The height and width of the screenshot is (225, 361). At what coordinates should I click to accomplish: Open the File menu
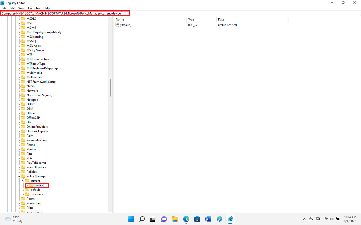4,8
